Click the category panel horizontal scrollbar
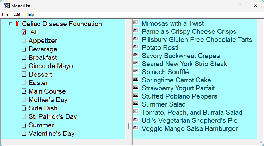This screenshot has width=264, height=146. point(54,142)
